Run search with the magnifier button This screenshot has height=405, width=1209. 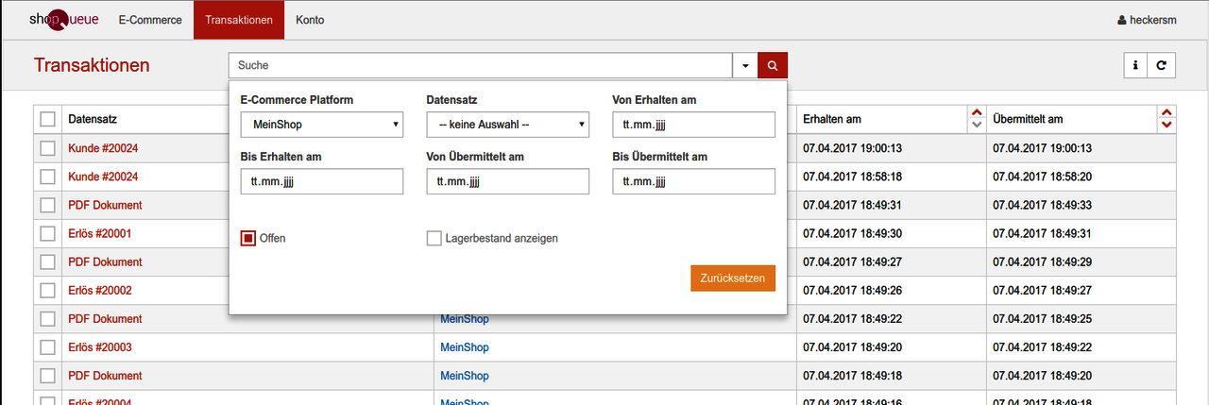773,66
